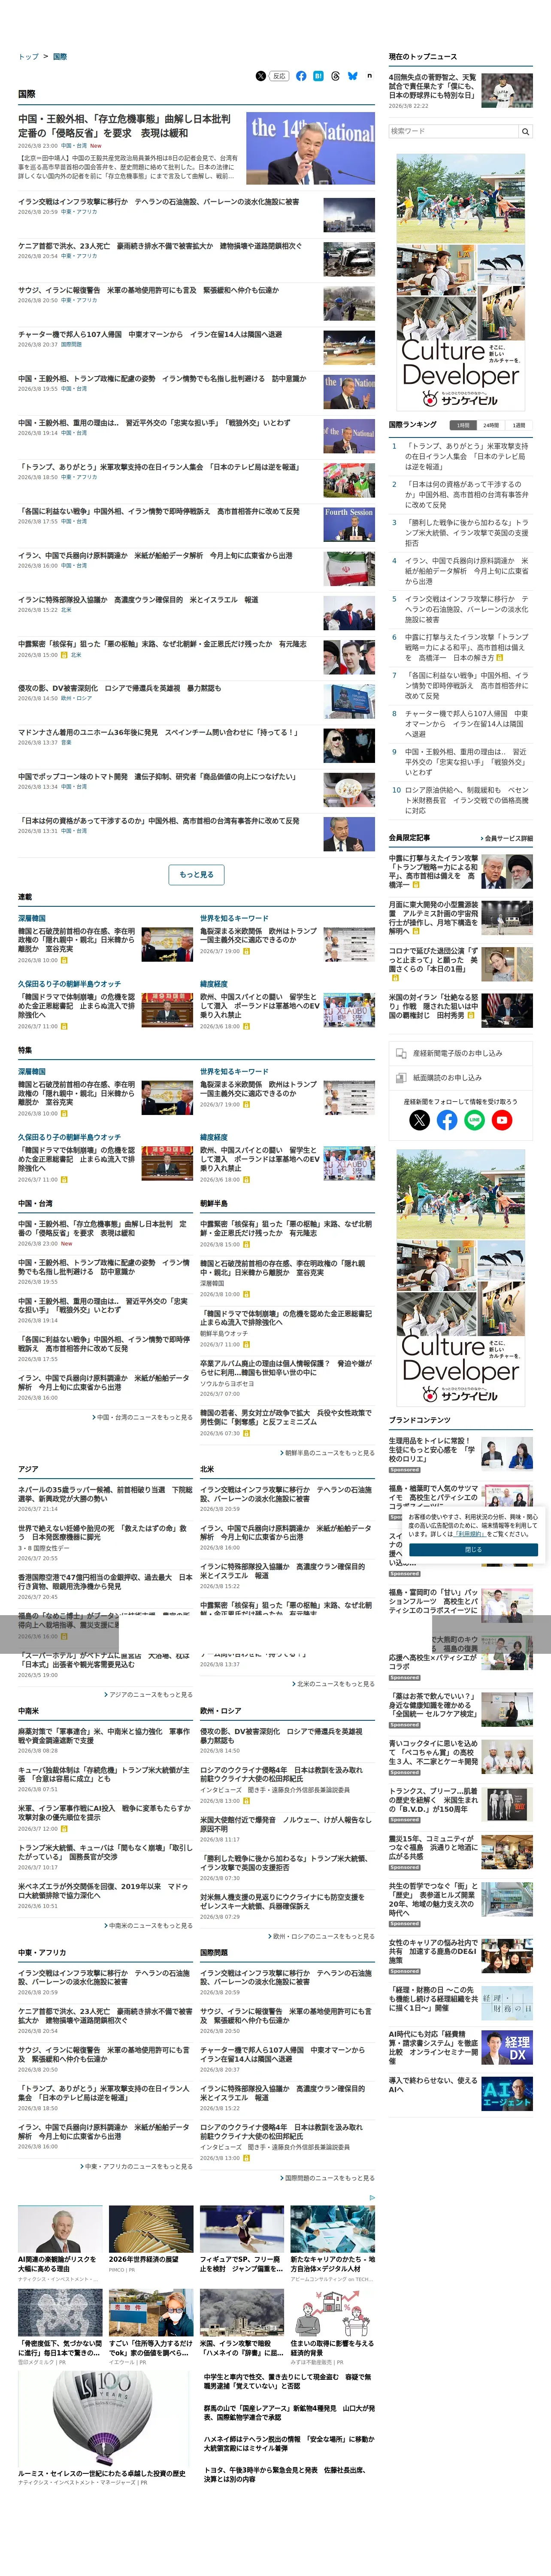Open 国際問題のニュースをもっと見る link
This screenshot has height=2576, width=551.
pos(328,2177)
